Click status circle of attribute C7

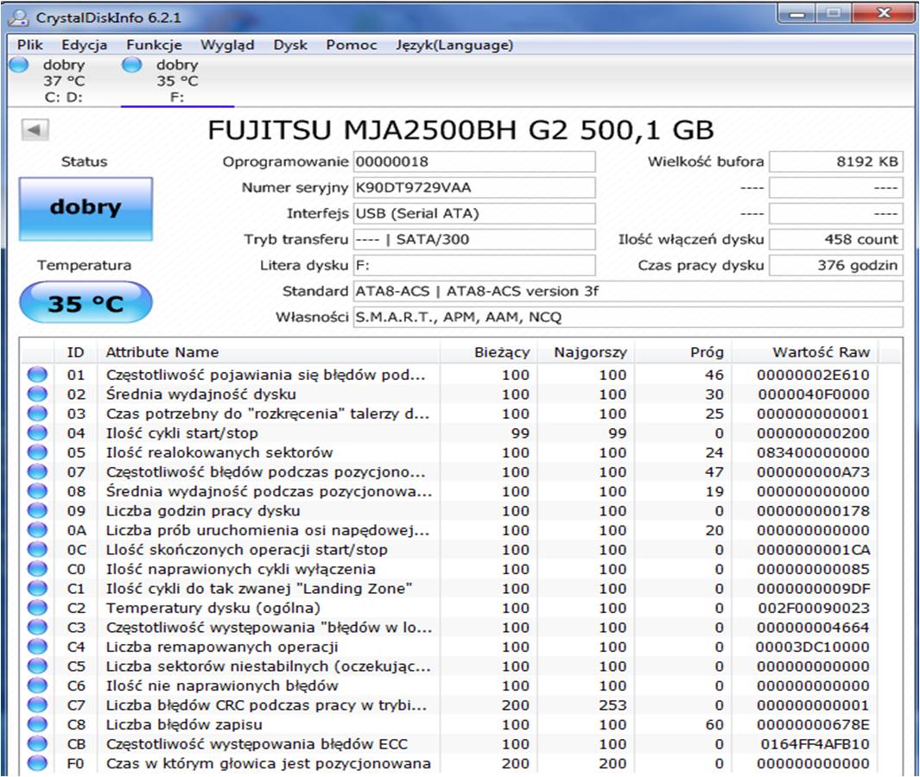tap(37, 704)
